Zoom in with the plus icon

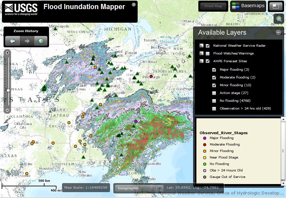tap(7, 53)
